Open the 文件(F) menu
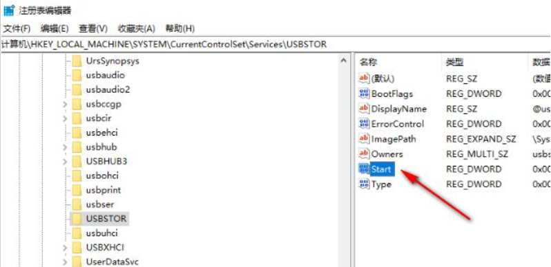Viewport: 551px width, 267px height. (x=17, y=29)
